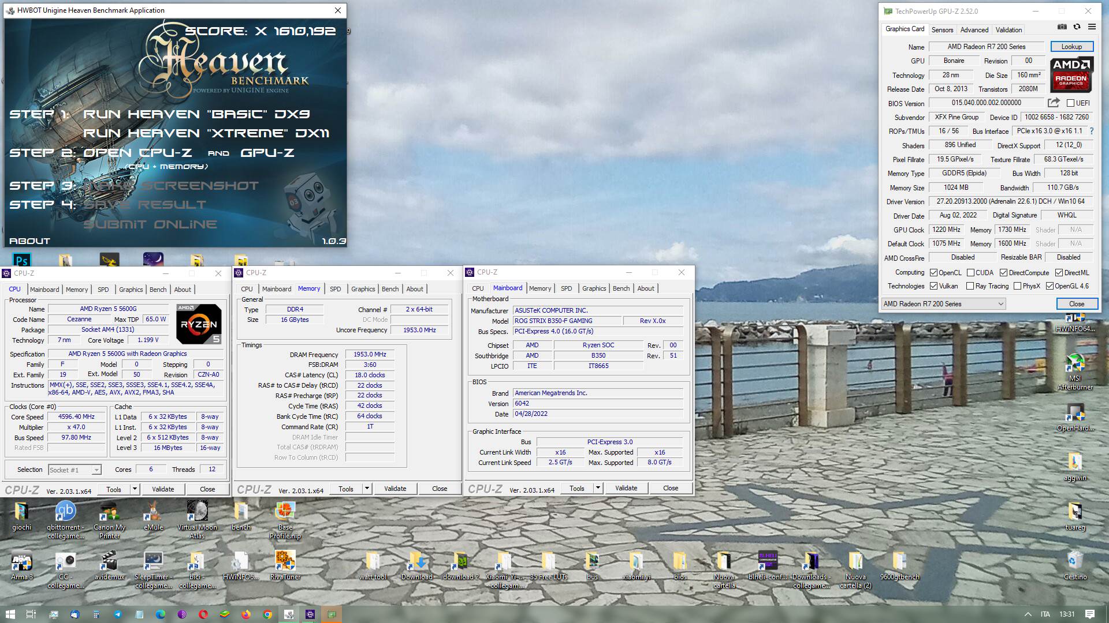This screenshot has height=623, width=1109.
Task: Open the RivaTuner desktop shortcut
Action: coord(285,566)
